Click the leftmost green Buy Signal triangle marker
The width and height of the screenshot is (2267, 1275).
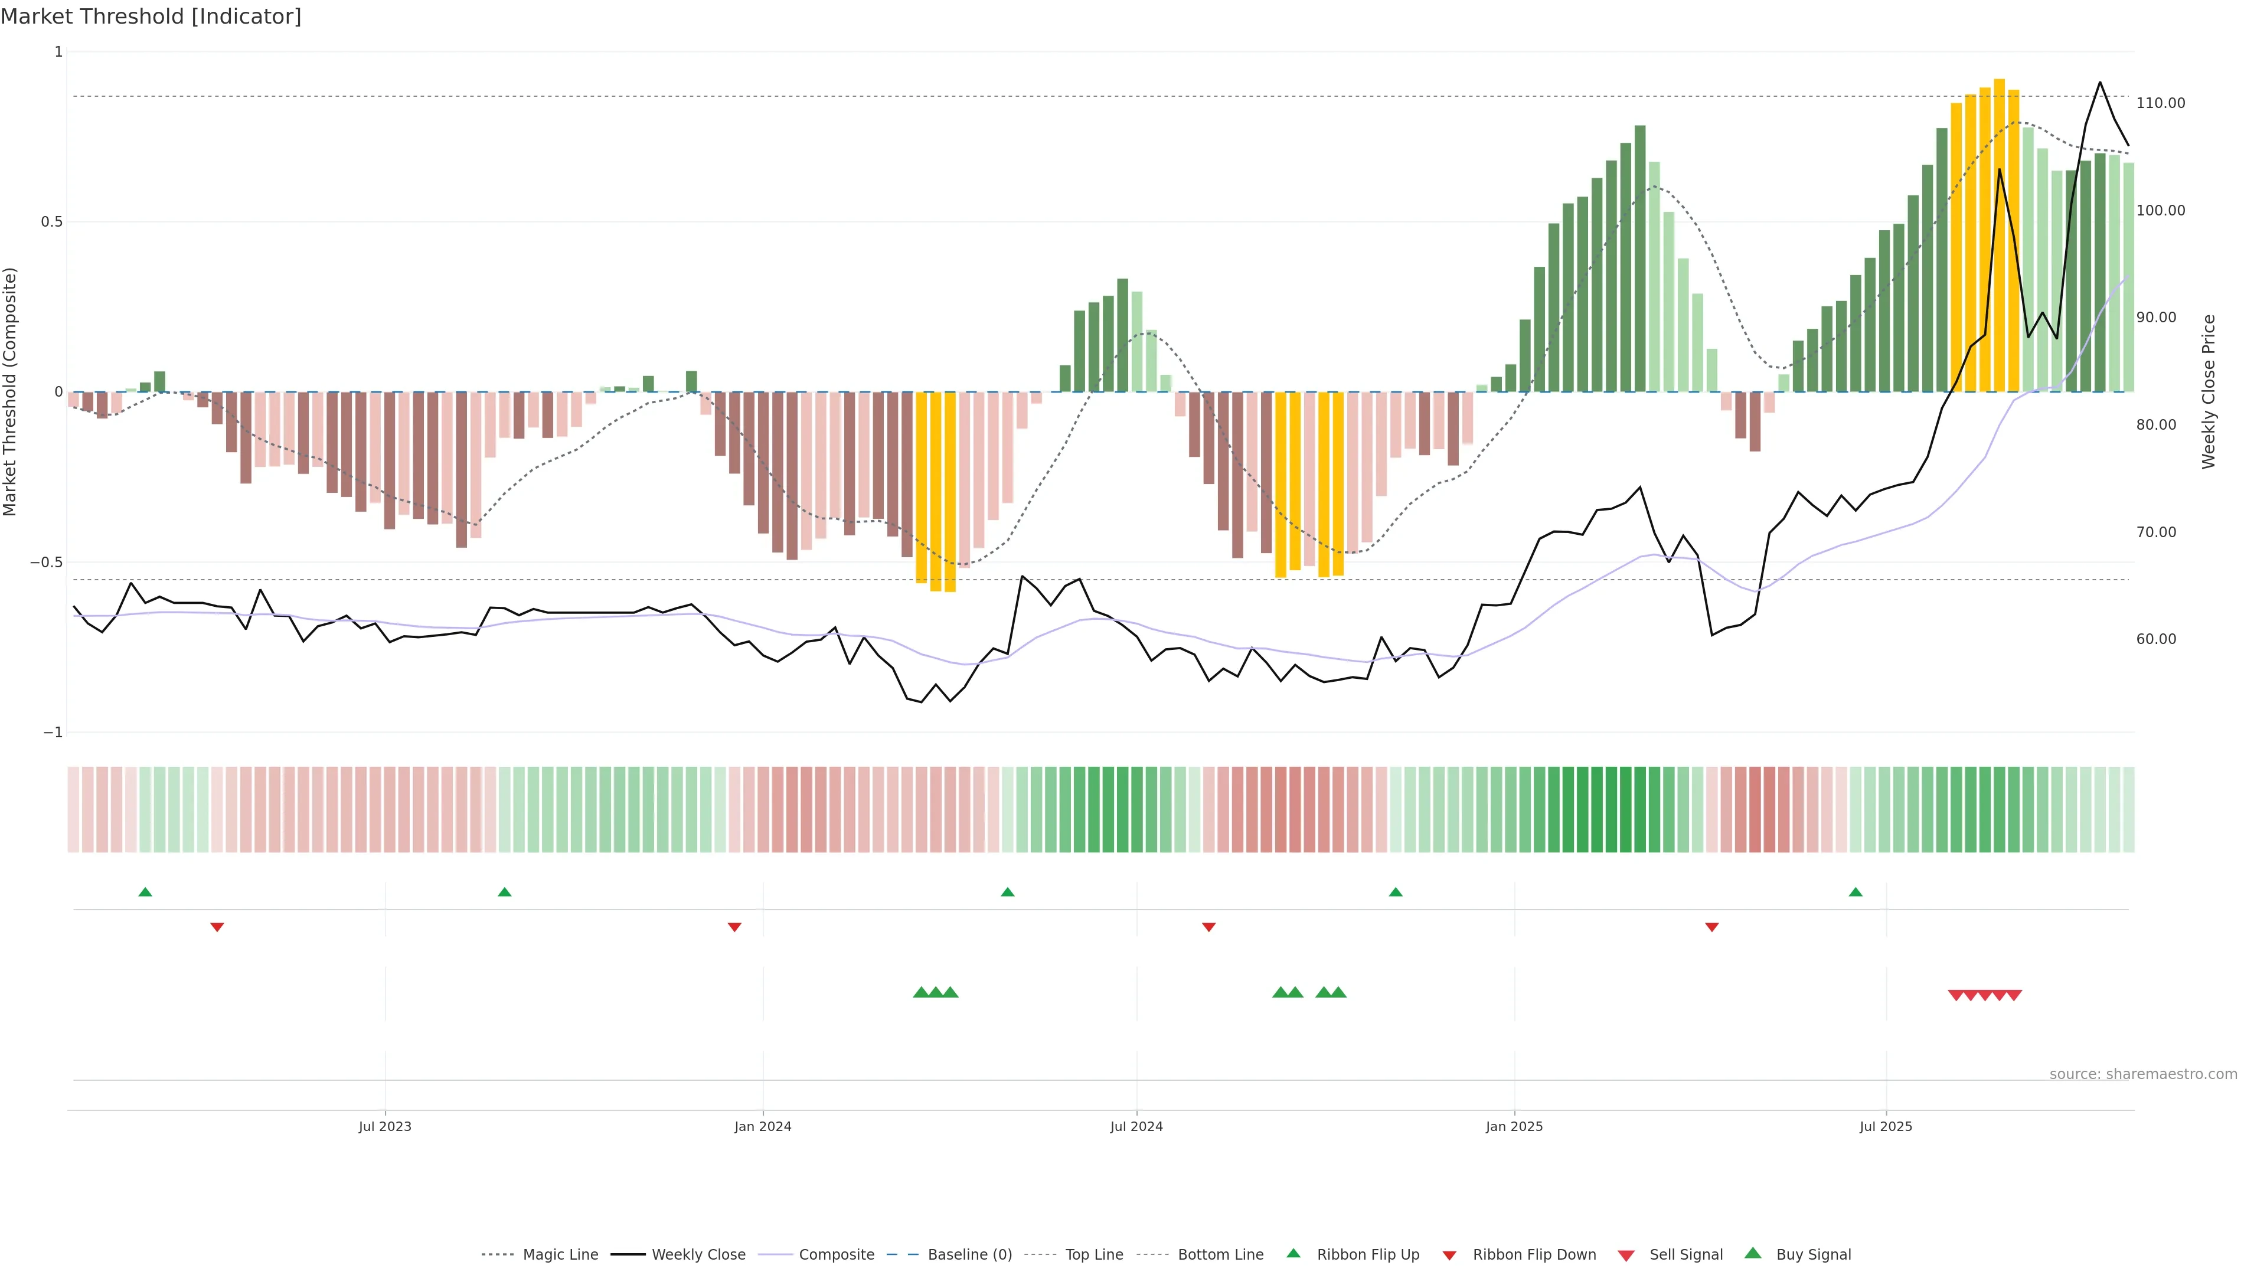920,992
